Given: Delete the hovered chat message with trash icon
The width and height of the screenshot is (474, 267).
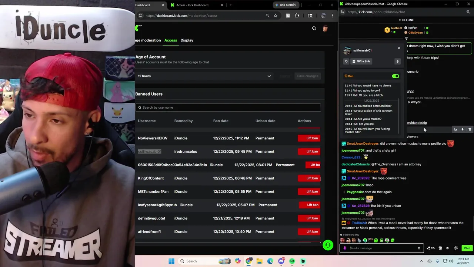Looking at the screenshot, I should tap(470, 129).
